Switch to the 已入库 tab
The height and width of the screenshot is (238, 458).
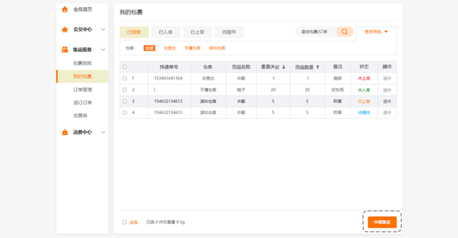coord(166,32)
